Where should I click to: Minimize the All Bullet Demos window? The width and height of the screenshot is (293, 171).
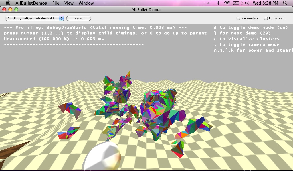10,9
